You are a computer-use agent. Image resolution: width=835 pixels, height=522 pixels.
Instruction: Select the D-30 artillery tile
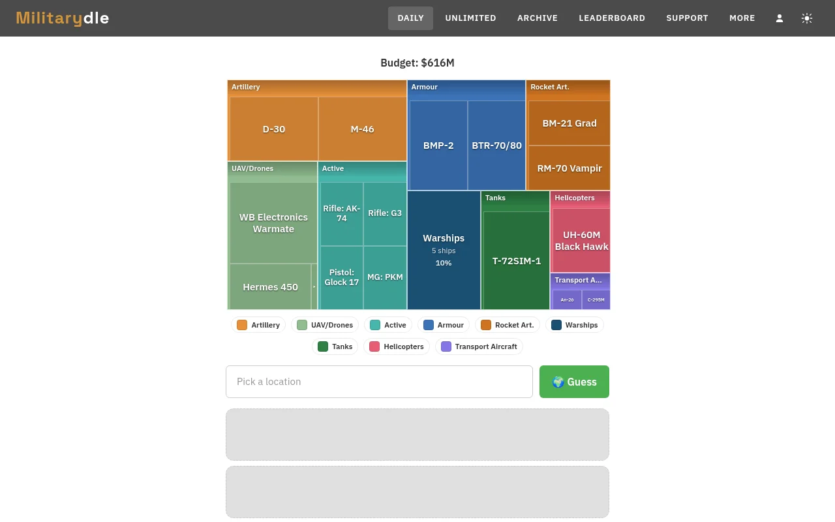click(x=274, y=129)
